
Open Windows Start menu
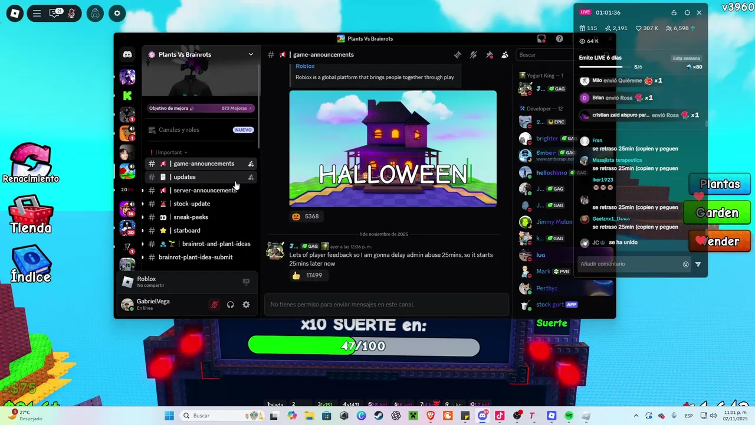(x=169, y=416)
